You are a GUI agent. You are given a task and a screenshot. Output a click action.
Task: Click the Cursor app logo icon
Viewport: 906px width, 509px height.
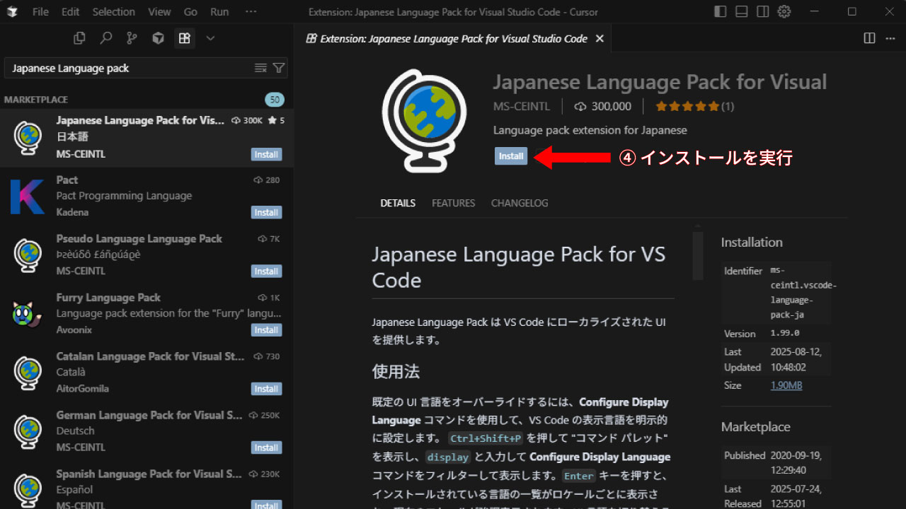point(13,12)
